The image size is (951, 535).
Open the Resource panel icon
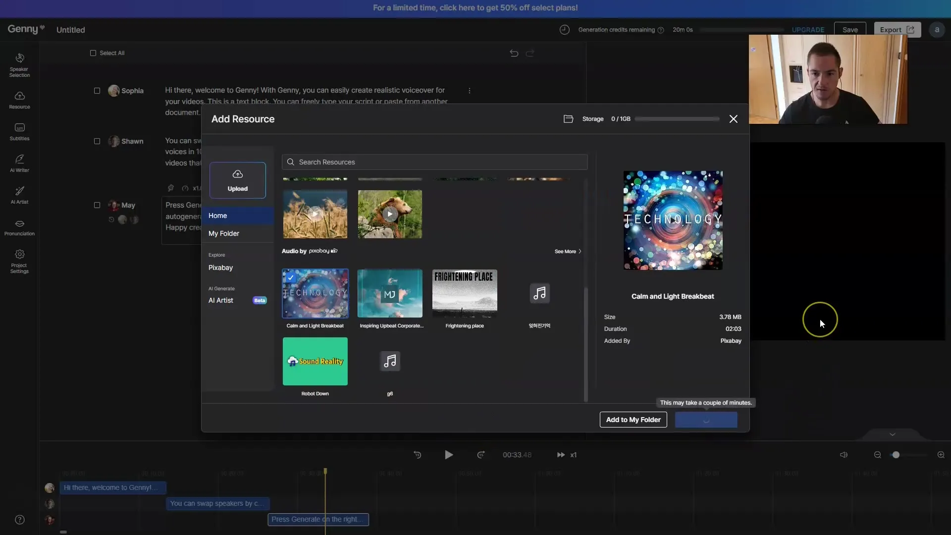(x=19, y=100)
